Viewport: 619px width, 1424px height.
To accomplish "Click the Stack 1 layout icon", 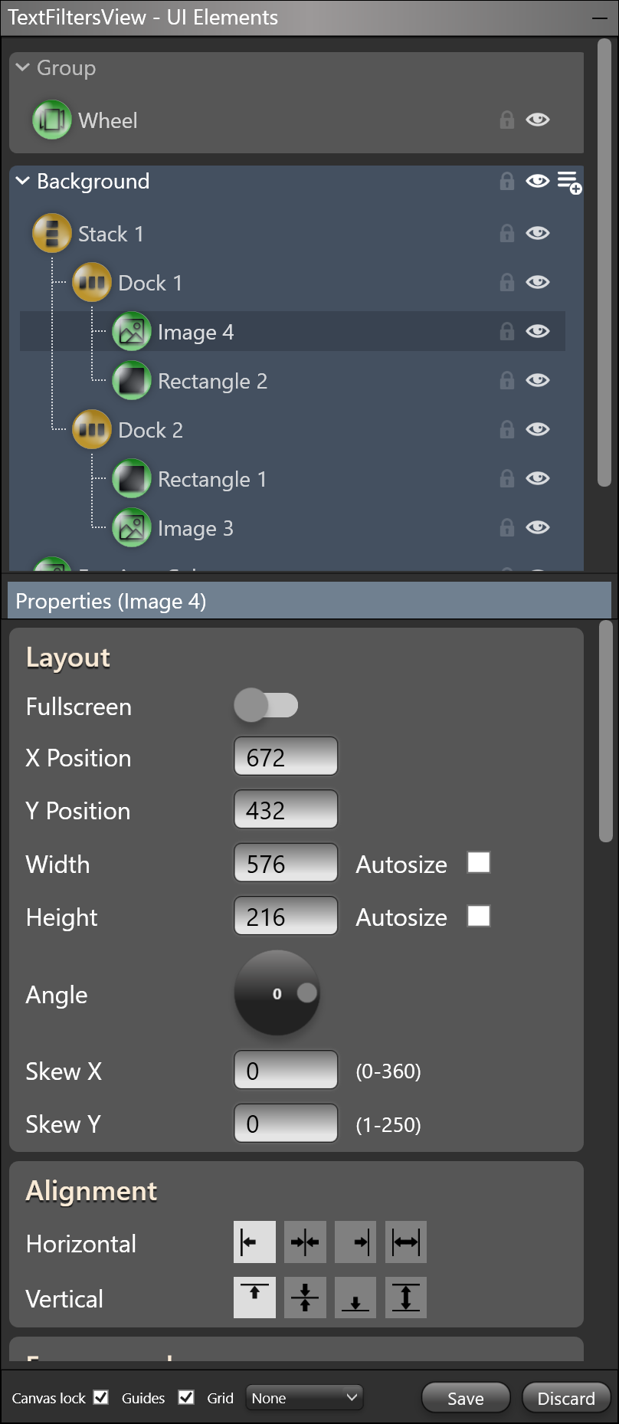I will click(x=52, y=234).
